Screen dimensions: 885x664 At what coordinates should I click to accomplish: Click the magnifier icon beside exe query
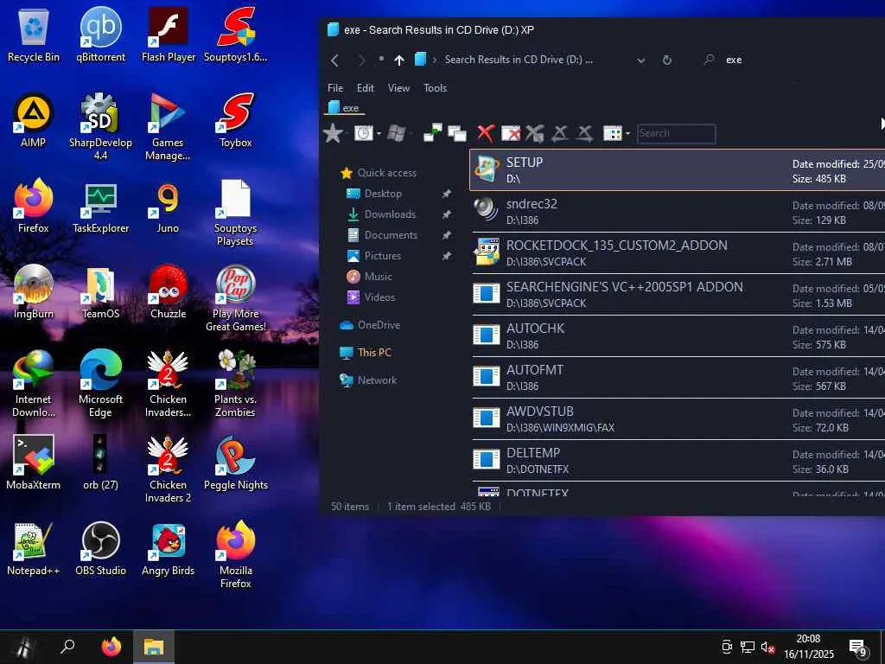coord(710,60)
